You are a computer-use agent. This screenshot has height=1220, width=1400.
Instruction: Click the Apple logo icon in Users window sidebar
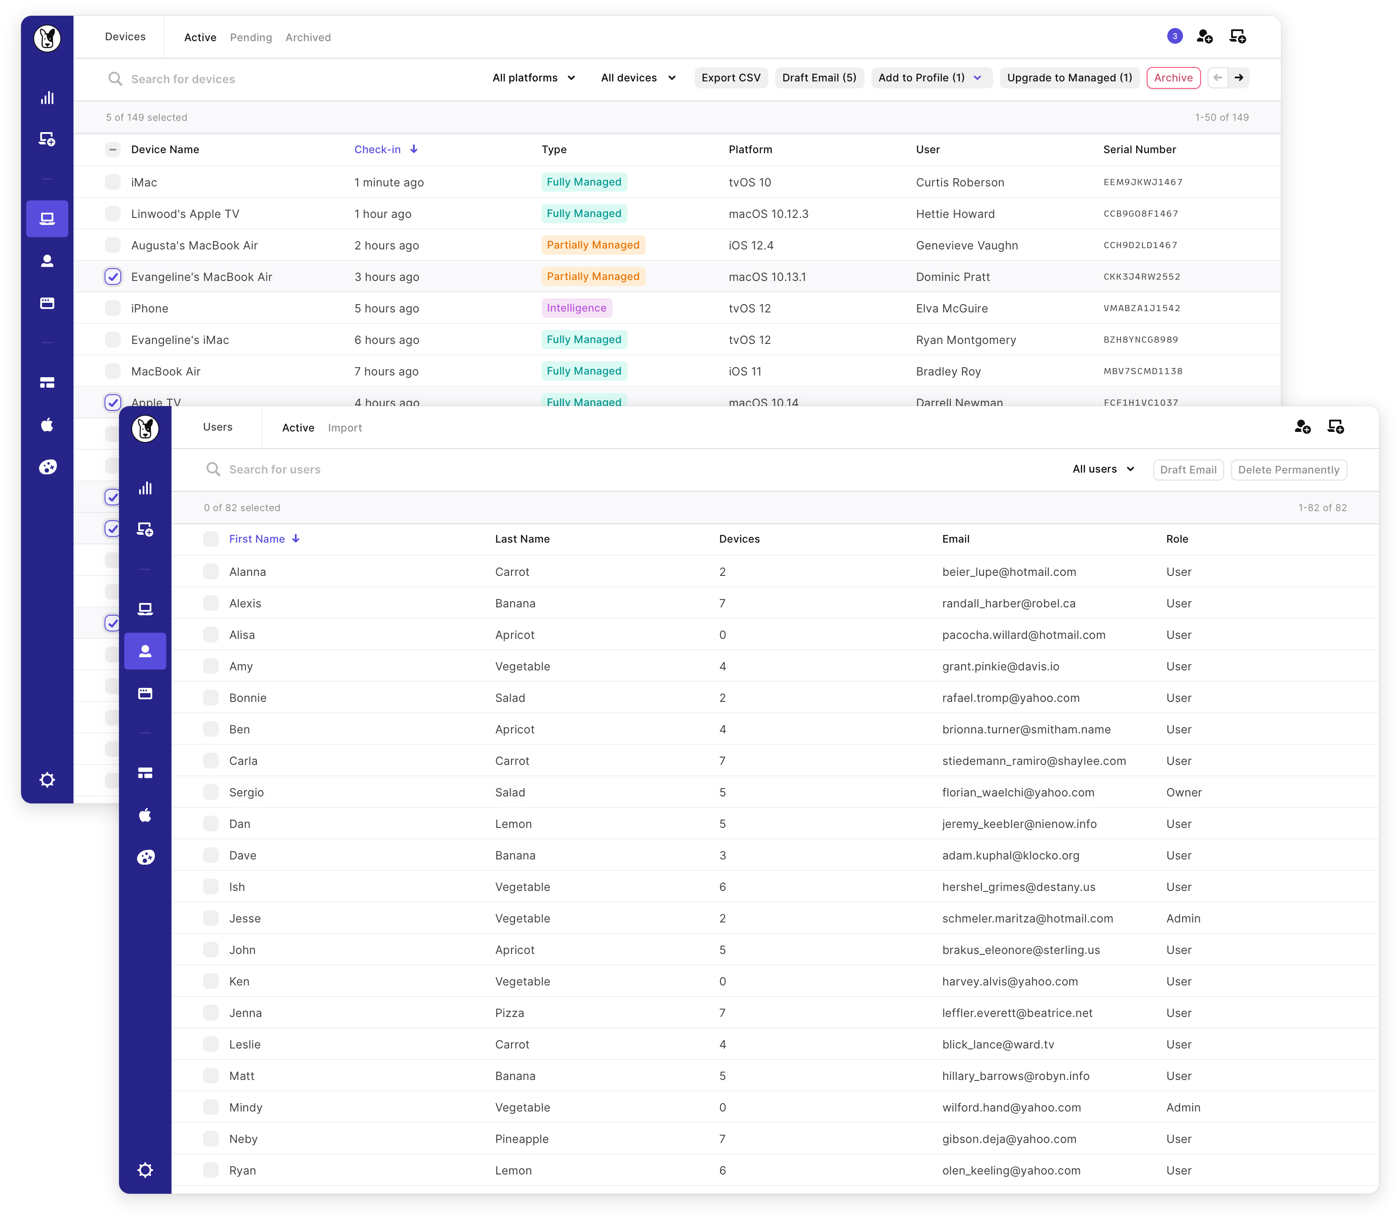pos(145,815)
